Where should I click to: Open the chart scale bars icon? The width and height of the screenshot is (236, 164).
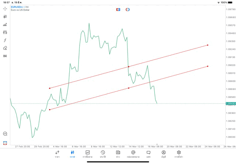[5, 25]
